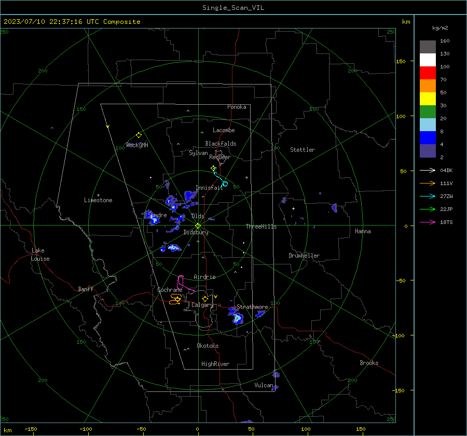This screenshot has height=436, width=467.
Task: Click the RockyMH label
Action: 137,145
